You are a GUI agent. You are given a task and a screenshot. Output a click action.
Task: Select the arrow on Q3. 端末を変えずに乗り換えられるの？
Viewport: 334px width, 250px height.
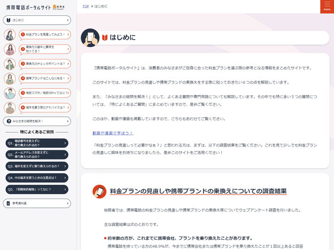click(65, 166)
